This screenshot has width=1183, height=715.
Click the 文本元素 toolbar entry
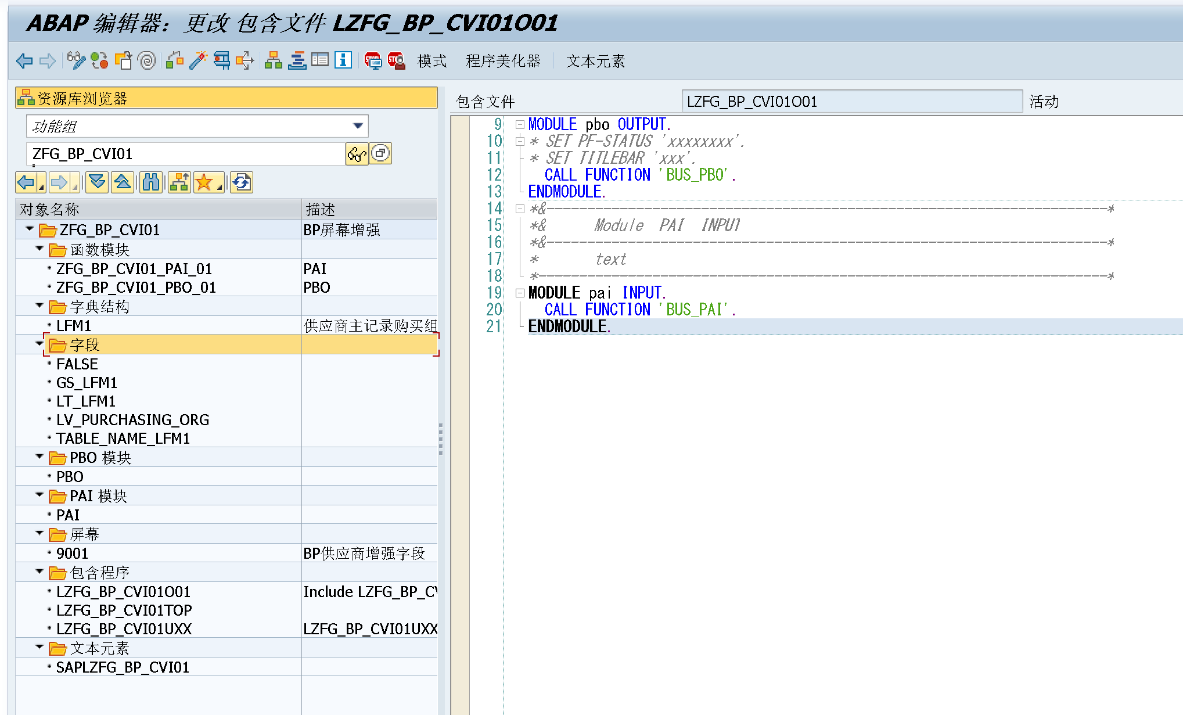coord(595,61)
